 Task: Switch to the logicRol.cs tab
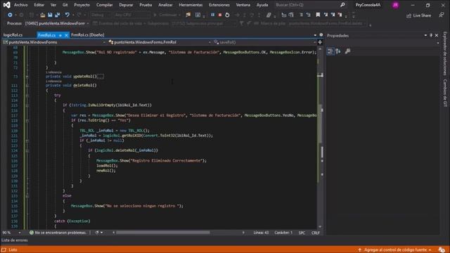(x=13, y=35)
